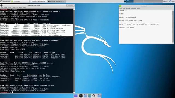Click the 'mount /dev/sdb5 /mnt/sdb5' line
Image resolution: width=175 pixels, height=98 pixels.
pyautogui.click(x=131, y=21)
